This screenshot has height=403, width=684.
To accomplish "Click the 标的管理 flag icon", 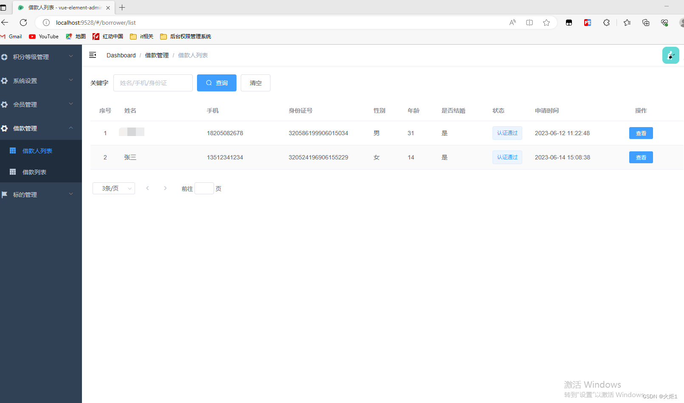I will tap(4, 195).
